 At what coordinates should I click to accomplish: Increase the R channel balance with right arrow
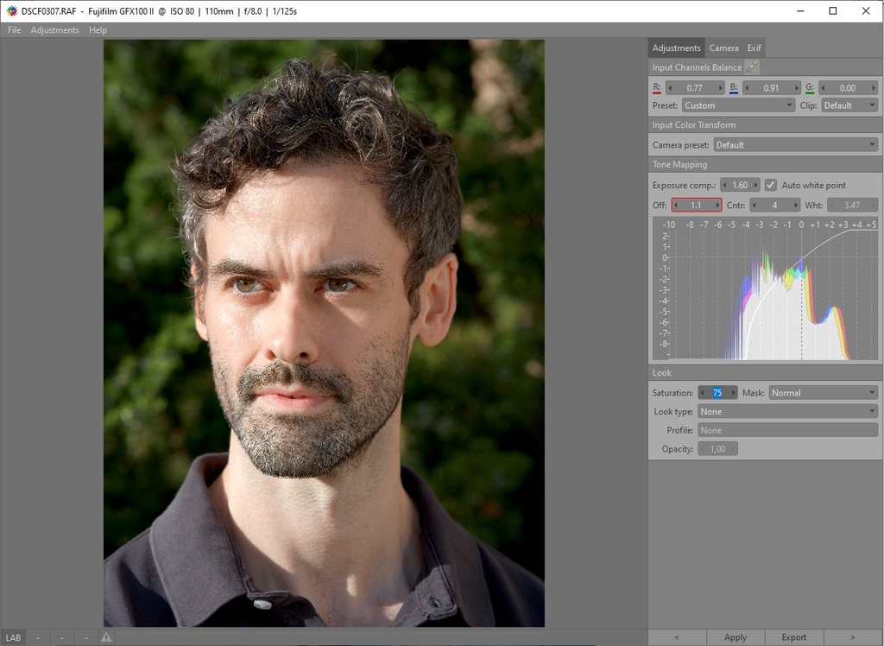tap(721, 88)
